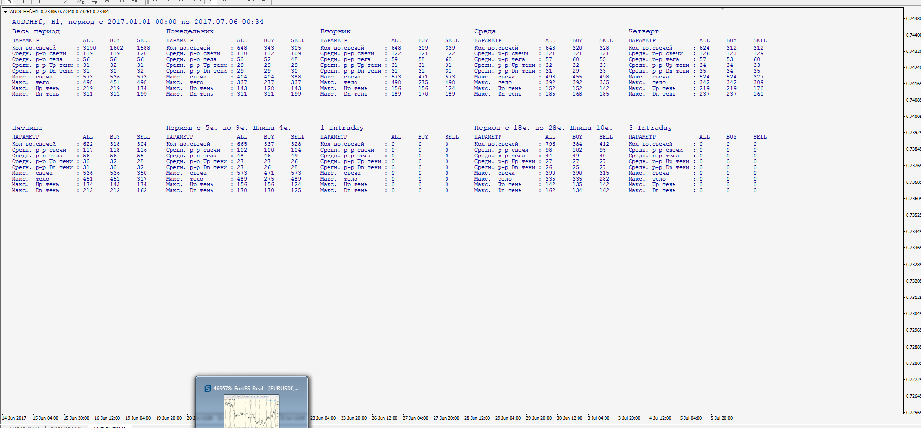The image size is (921, 428).
Task: Click the '15 Jun 04:00' time axis label
Action: 45,418
